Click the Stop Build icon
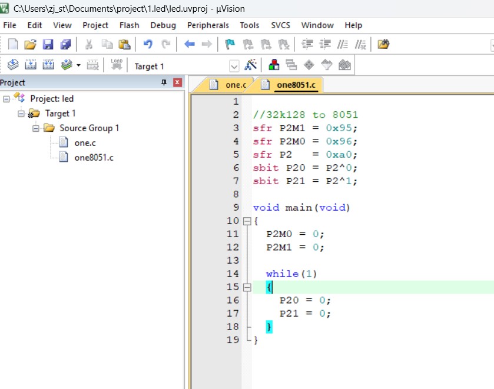The width and height of the screenshot is (494, 389). point(92,65)
